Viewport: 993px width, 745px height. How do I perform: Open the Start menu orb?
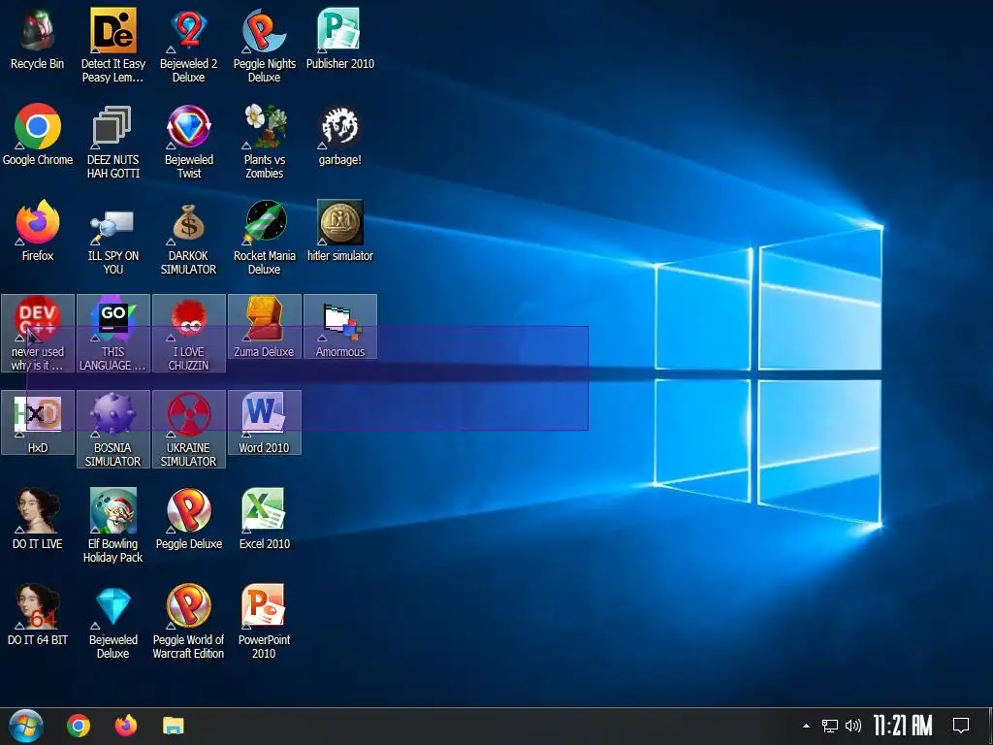pyautogui.click(x=26, y=726)
